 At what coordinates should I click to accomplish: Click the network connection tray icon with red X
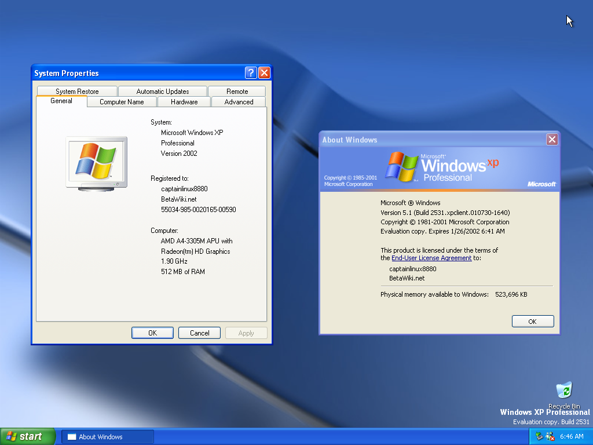[550, 436]
